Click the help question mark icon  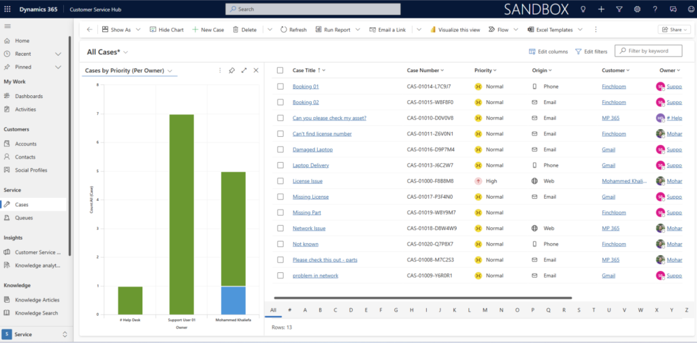pyautogui.click(x=655, y=10)
